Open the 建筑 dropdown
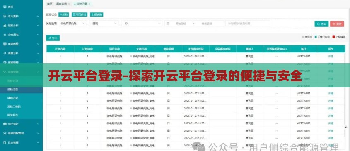The width and height of the screenshot is (350, 151). (x=104, y=24)
